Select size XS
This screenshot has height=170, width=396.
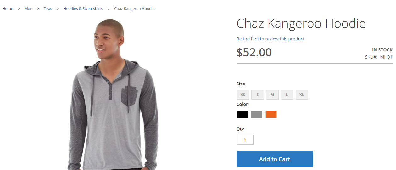pyautogui.click(x=243, y=95)
